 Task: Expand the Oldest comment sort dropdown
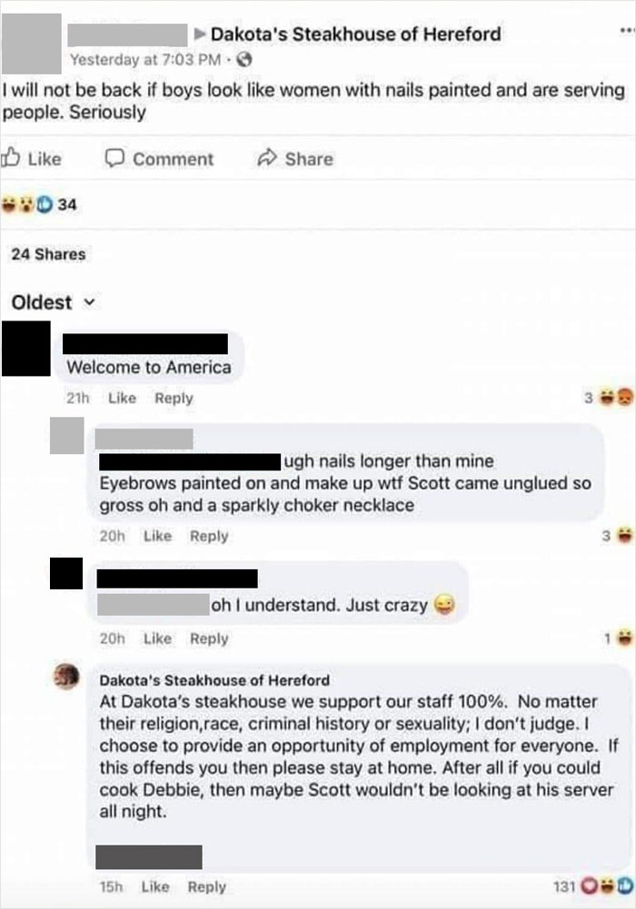53,302
